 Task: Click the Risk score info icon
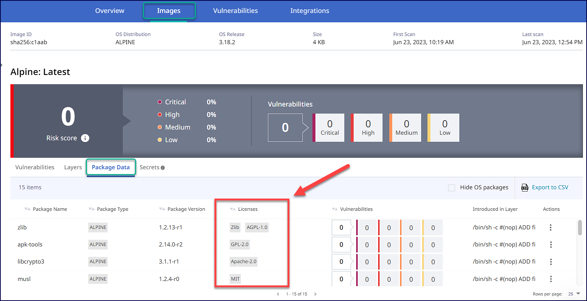(85, 138)
